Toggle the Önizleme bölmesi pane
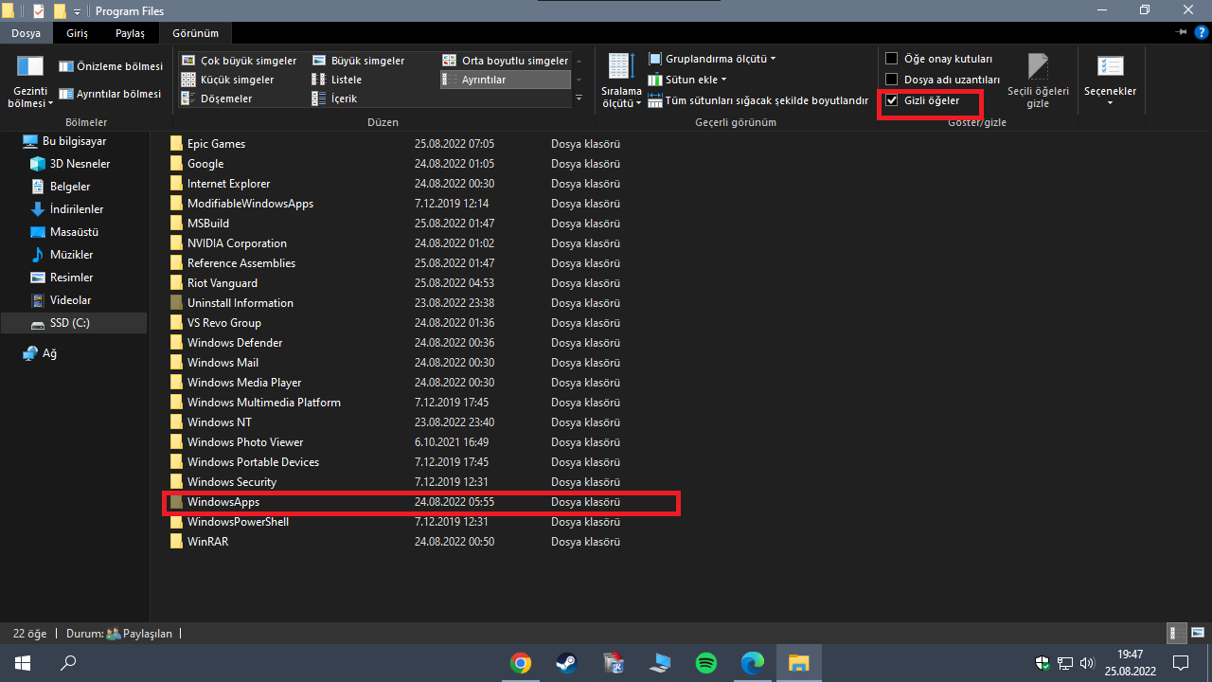This screenshot has height=682, width=1212. [111, 66]
